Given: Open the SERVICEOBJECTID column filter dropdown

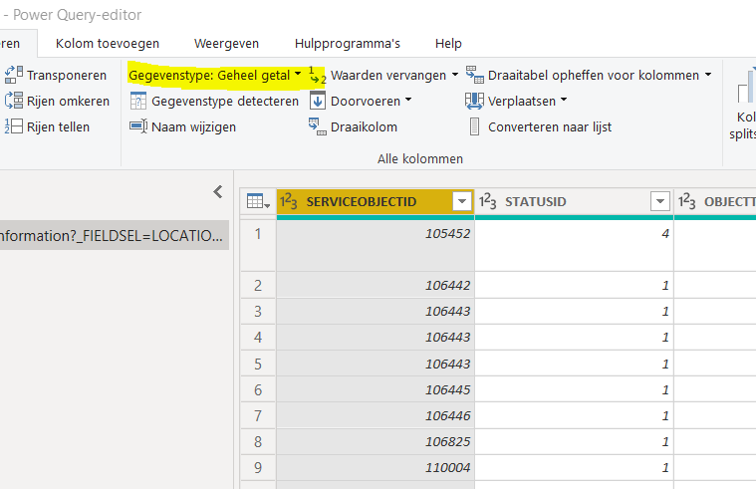Looking at the screenshot, I should [462, 201].
